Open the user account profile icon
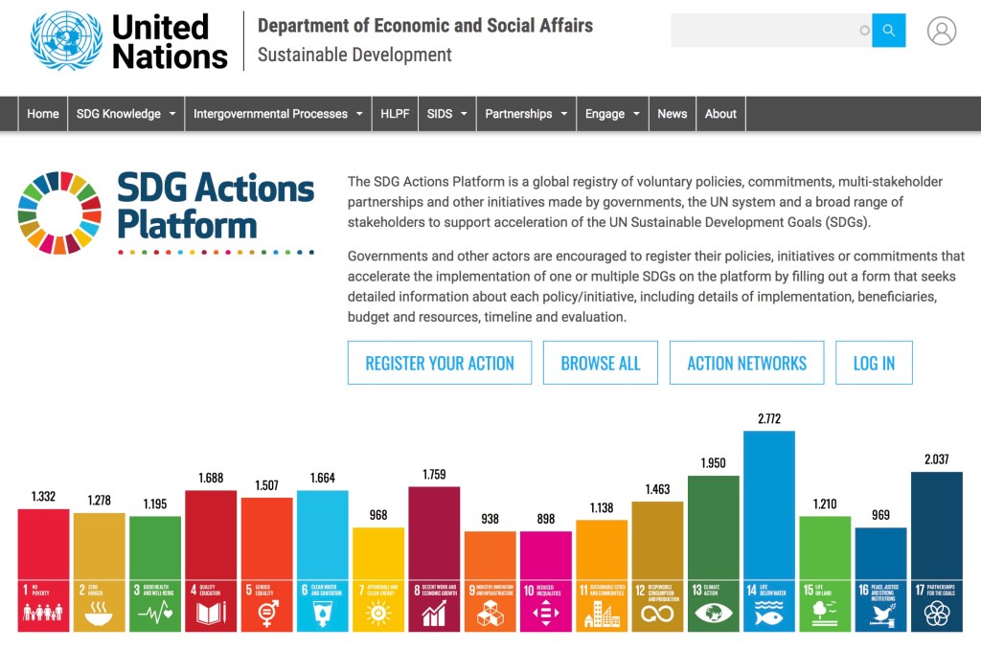 click(x=942, y=31)
